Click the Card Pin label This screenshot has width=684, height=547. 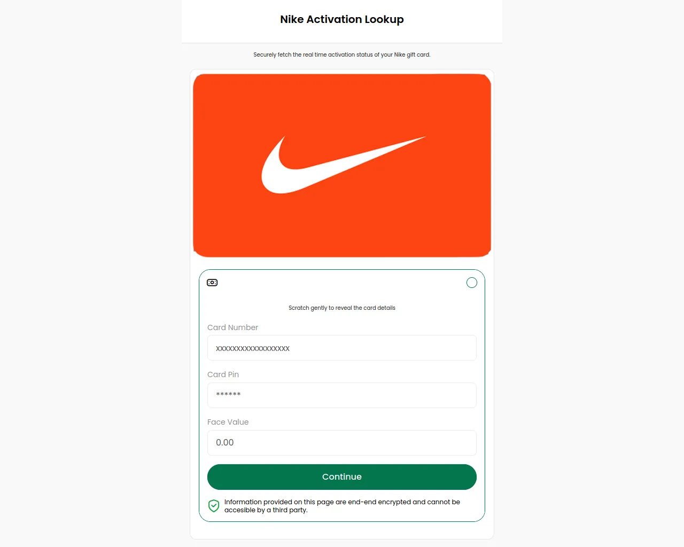223,374
